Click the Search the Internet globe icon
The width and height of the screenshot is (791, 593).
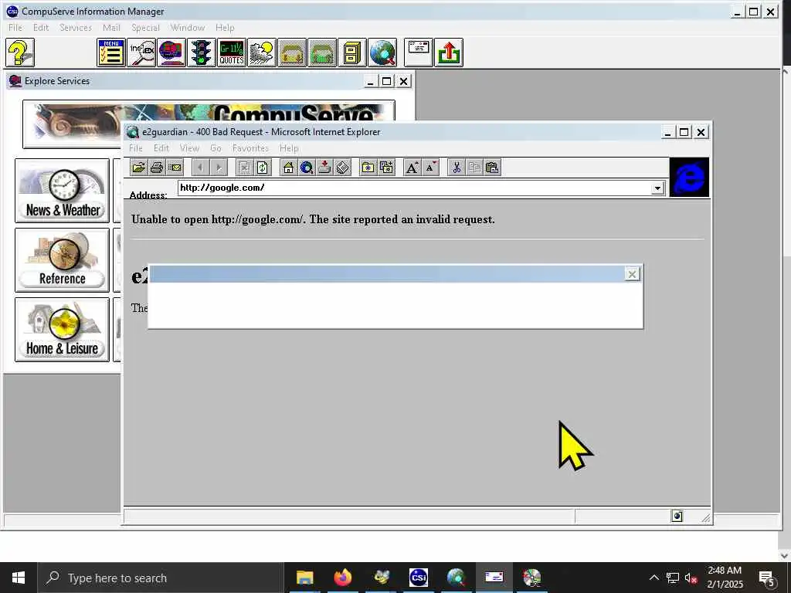tap(307, 168)
